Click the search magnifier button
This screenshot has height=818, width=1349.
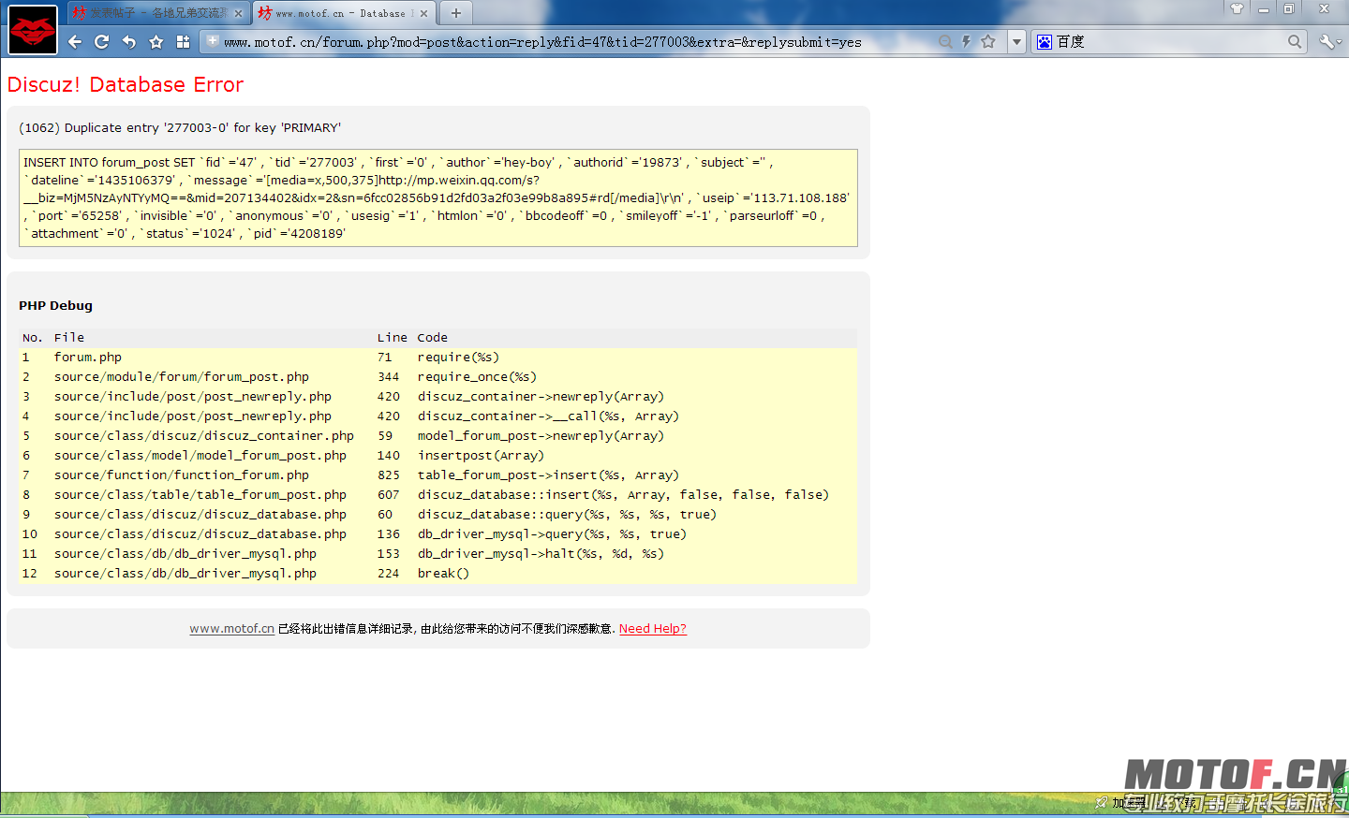tap(1295, 41)
